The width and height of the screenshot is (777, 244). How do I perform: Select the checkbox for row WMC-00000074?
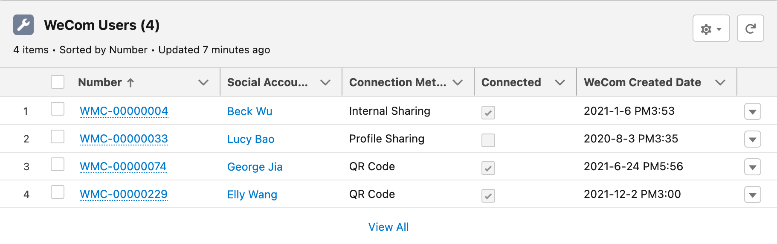[58, 164]
